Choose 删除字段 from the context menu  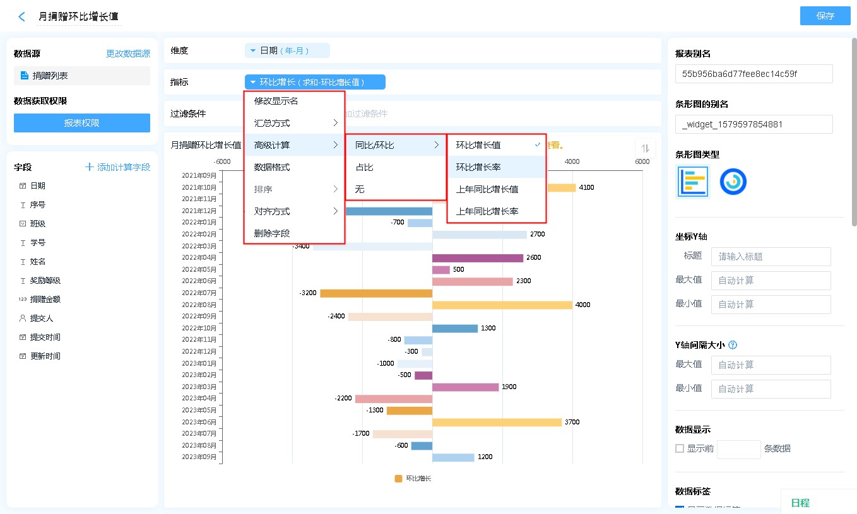coord(272,233)
